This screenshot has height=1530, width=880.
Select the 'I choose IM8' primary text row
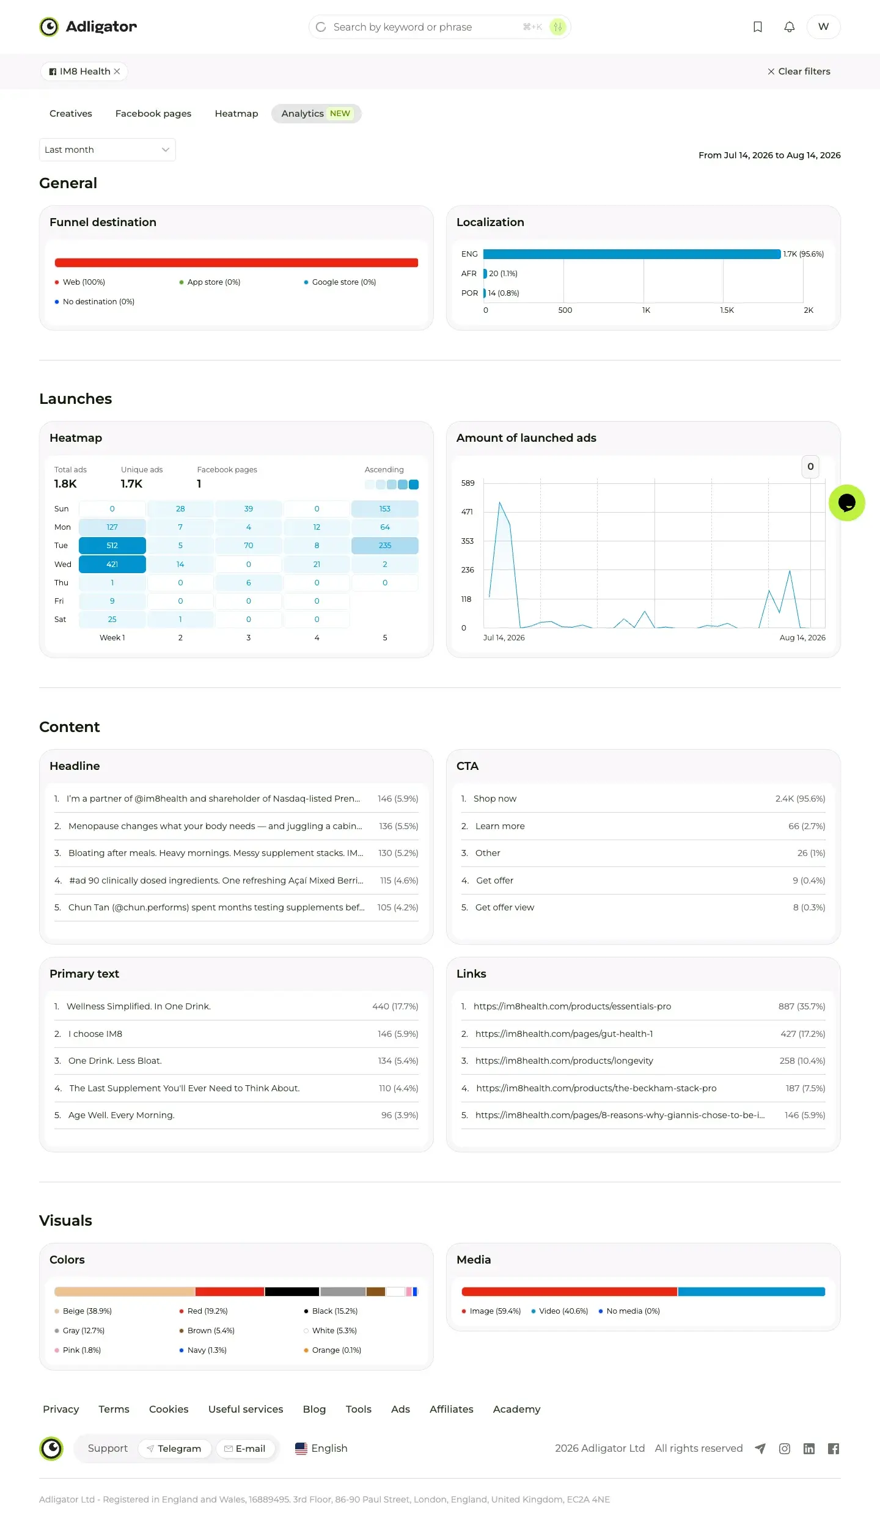(236, 1034)
